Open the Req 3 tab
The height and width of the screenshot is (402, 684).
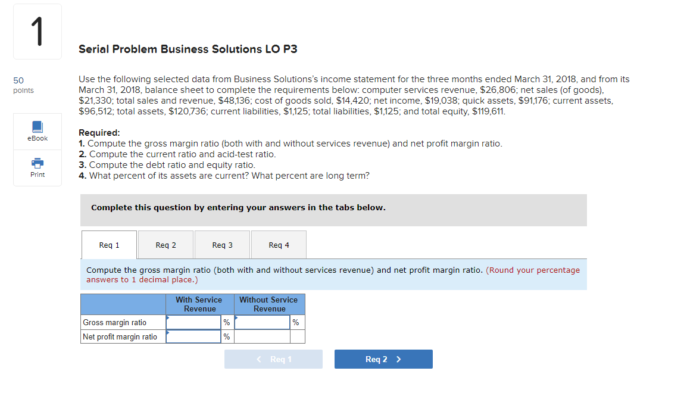[x=221, y=244]
